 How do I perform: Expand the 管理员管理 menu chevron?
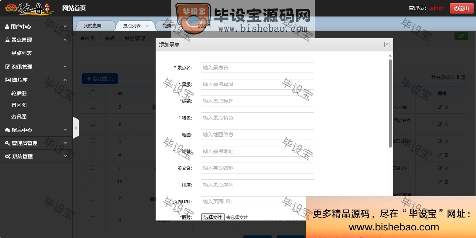tap(65, 143)
